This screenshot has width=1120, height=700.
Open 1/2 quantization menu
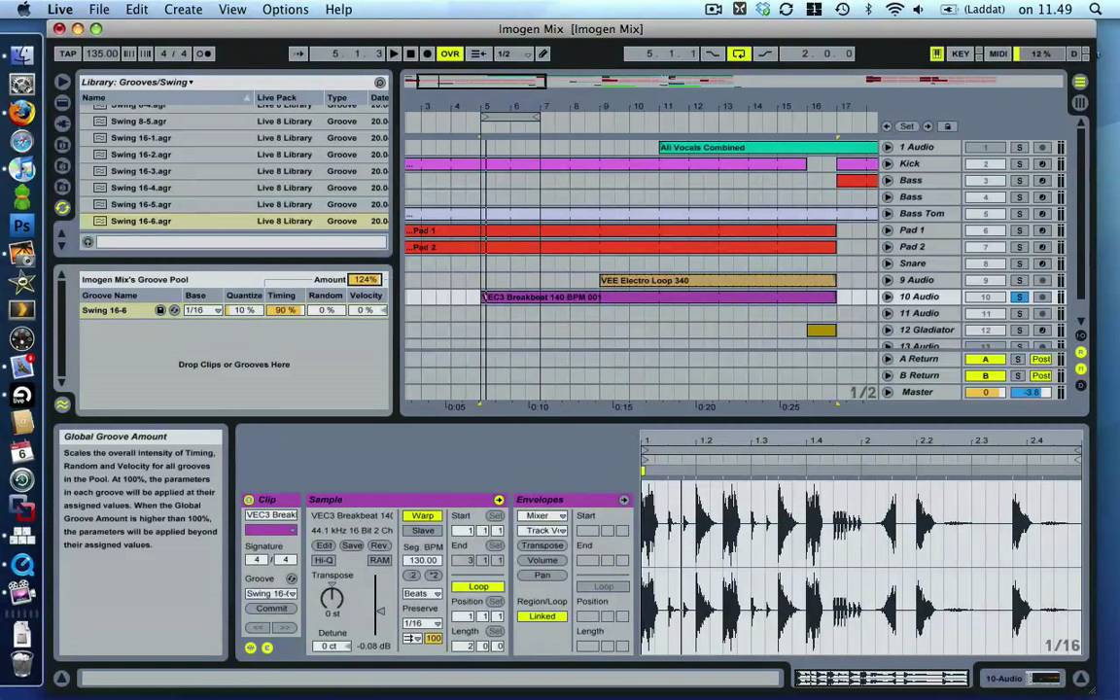(513, 53)
